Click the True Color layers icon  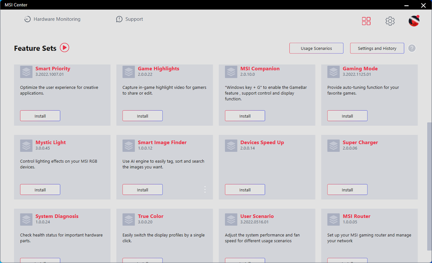click(129, 219)
